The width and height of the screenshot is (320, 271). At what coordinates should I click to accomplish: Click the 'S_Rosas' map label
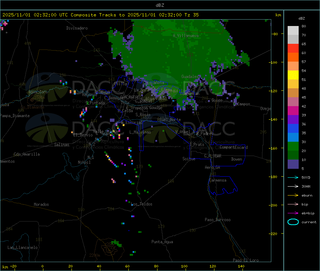point(143,115)
